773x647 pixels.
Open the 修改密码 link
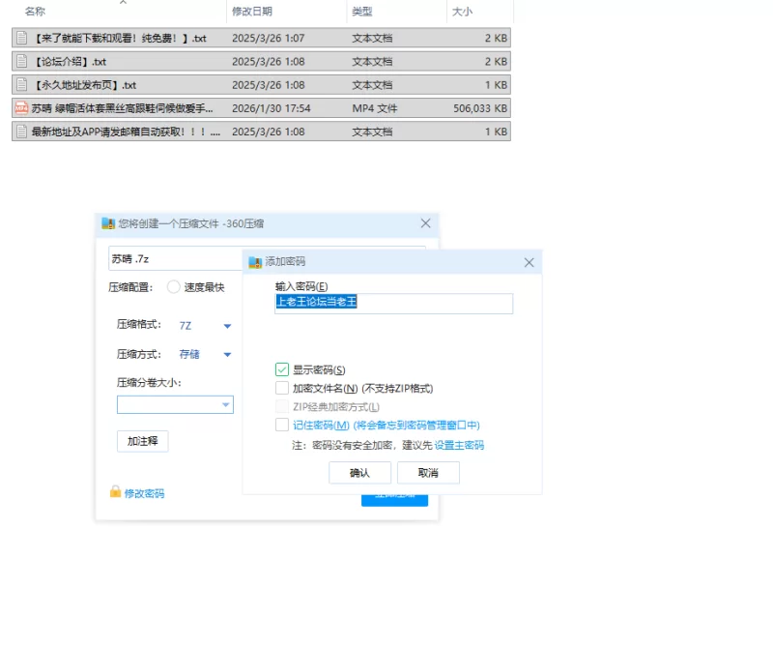click(x=144, y=493)
